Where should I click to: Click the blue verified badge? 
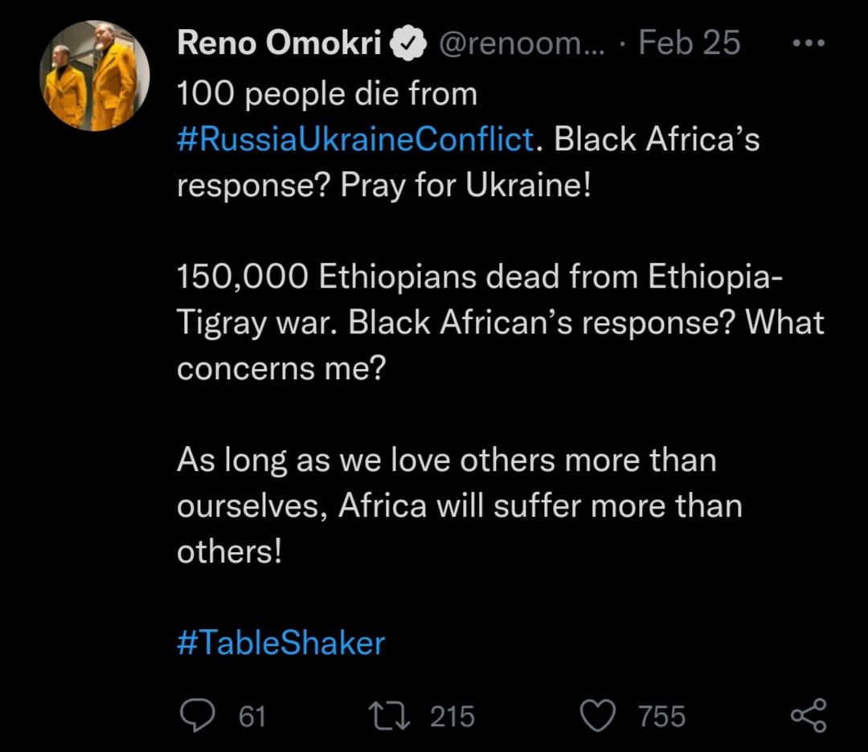[x=408, y=45]
